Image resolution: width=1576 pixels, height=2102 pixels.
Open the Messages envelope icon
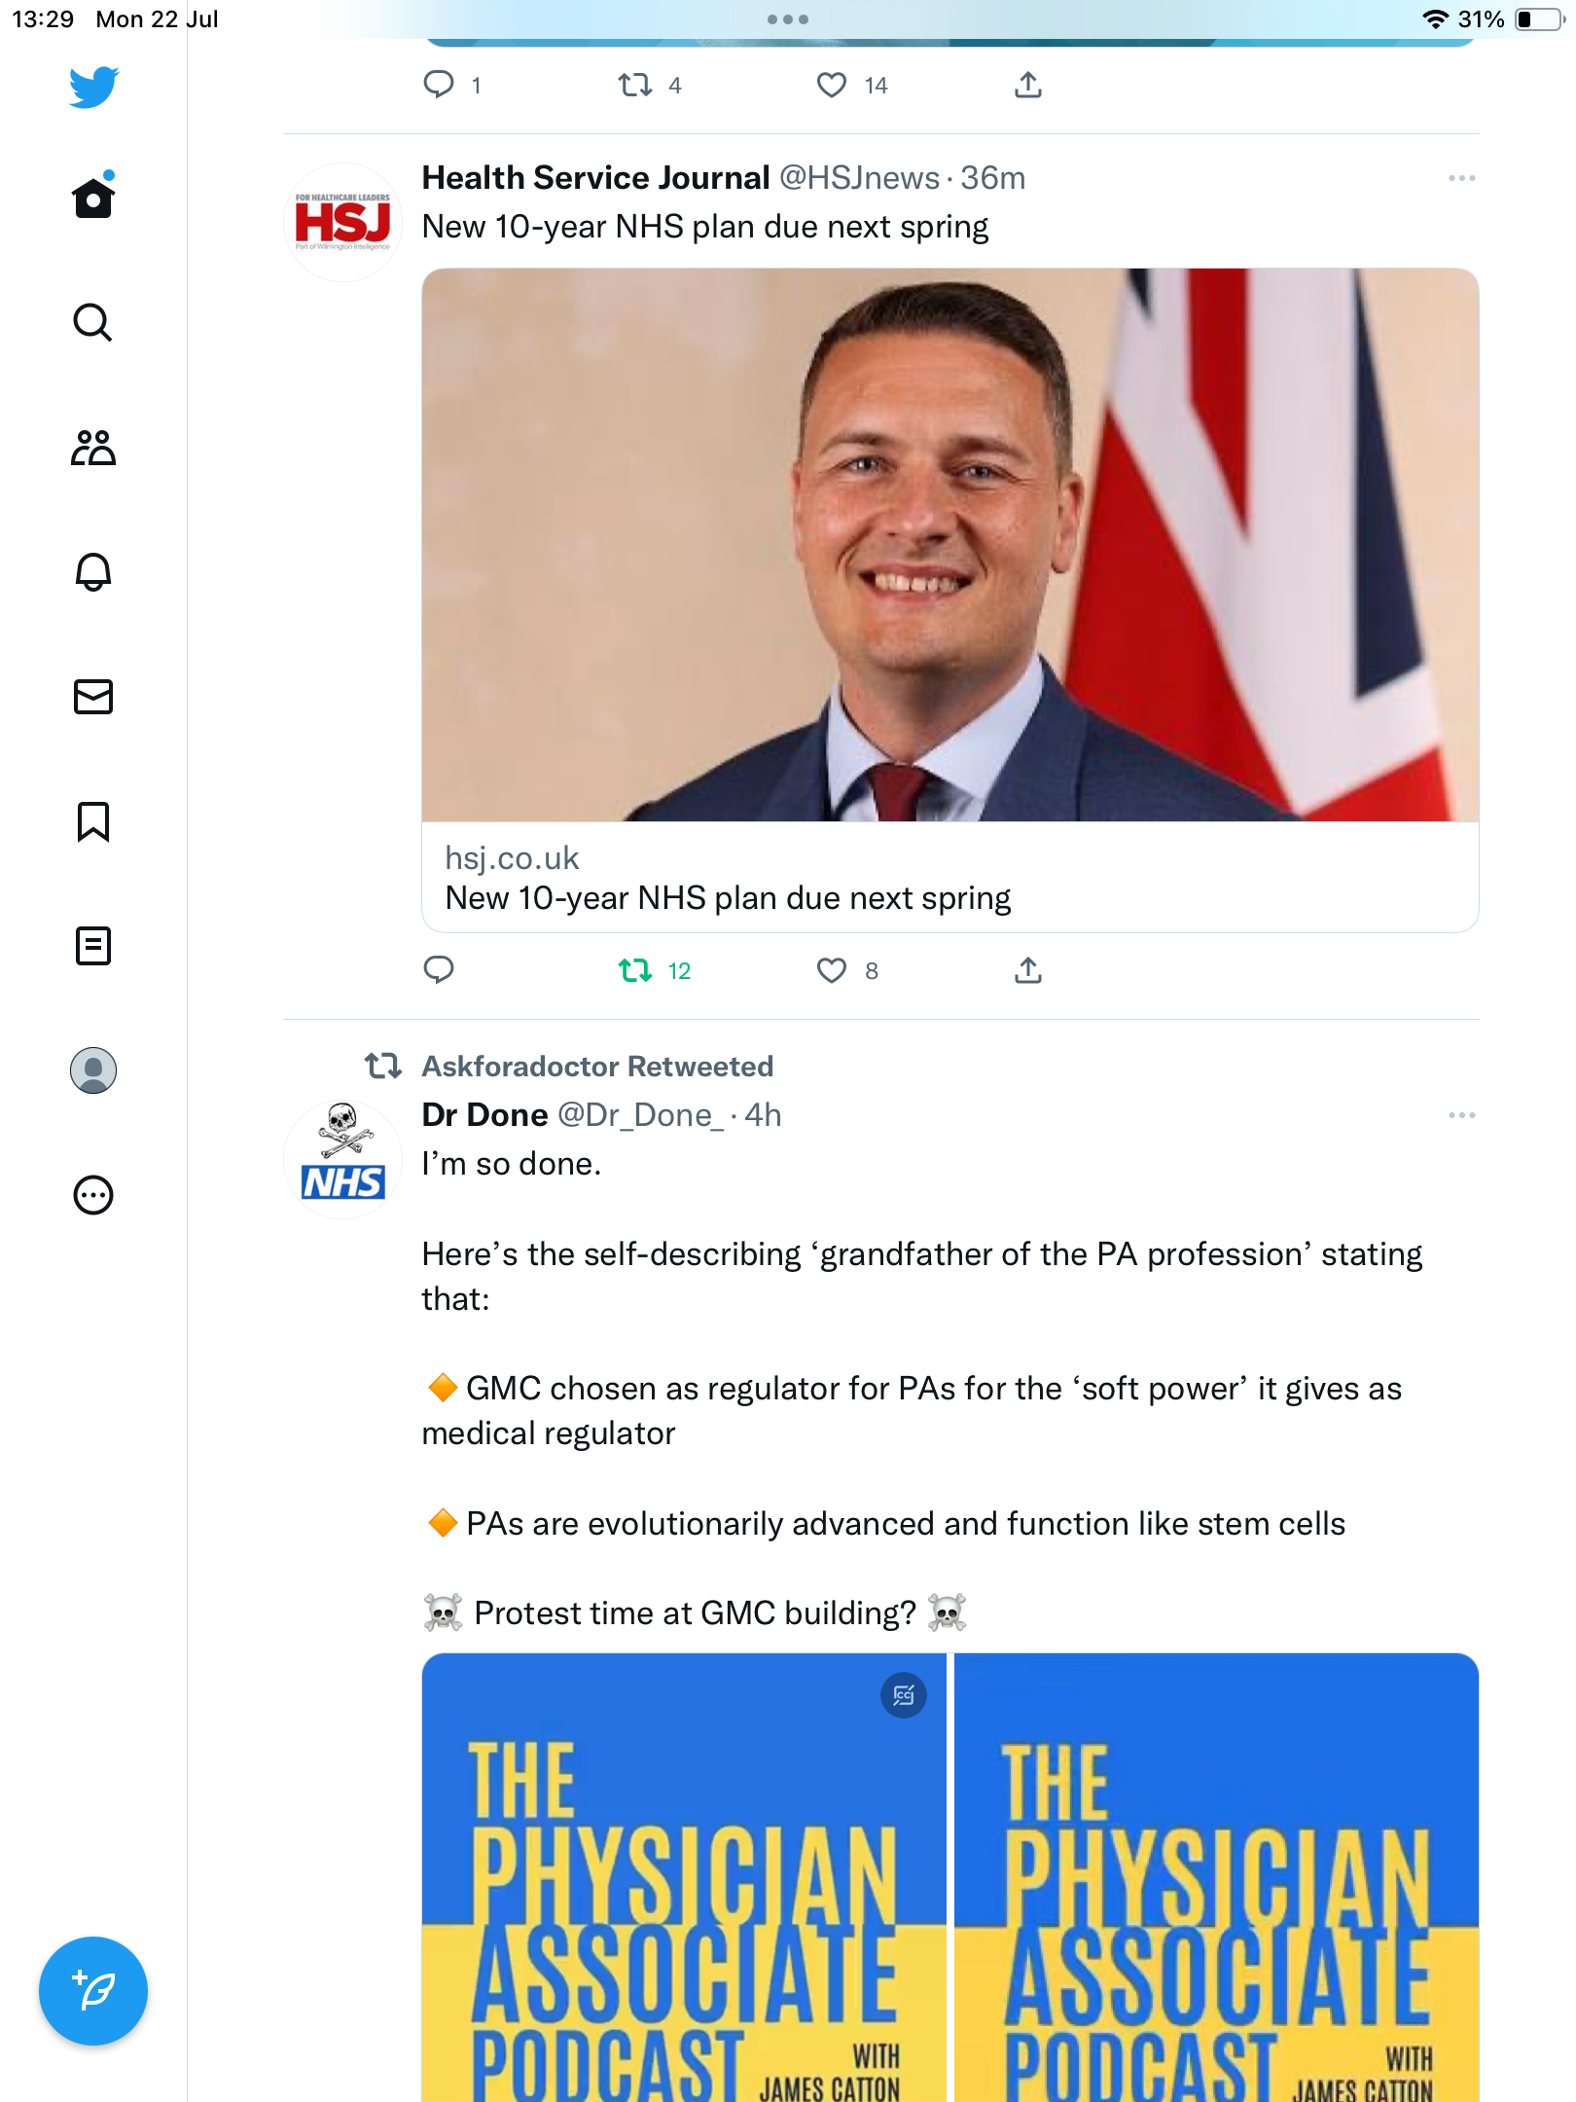[x=93, y=697]
